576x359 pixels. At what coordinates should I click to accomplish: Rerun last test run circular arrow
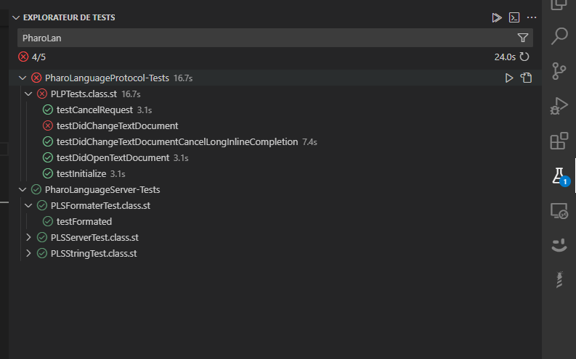(x=524, y=57)
